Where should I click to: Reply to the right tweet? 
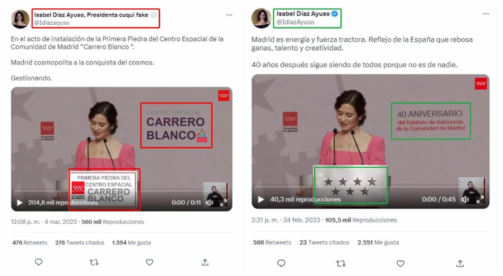tap(281, 263)
